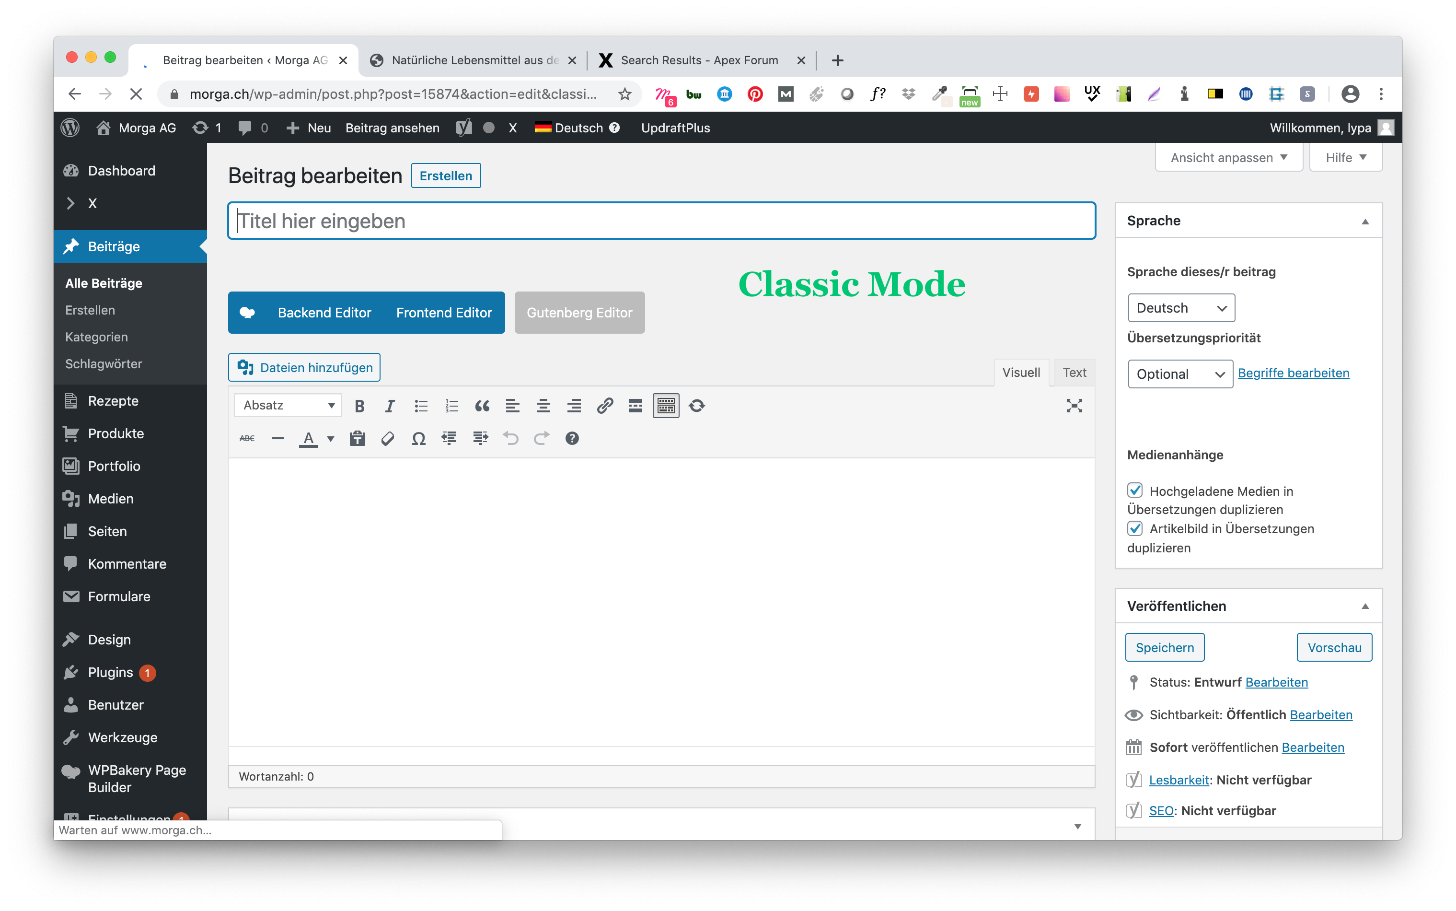Click the Gutenberg Editor button
1456x911 pixels.
pos(579,313)
